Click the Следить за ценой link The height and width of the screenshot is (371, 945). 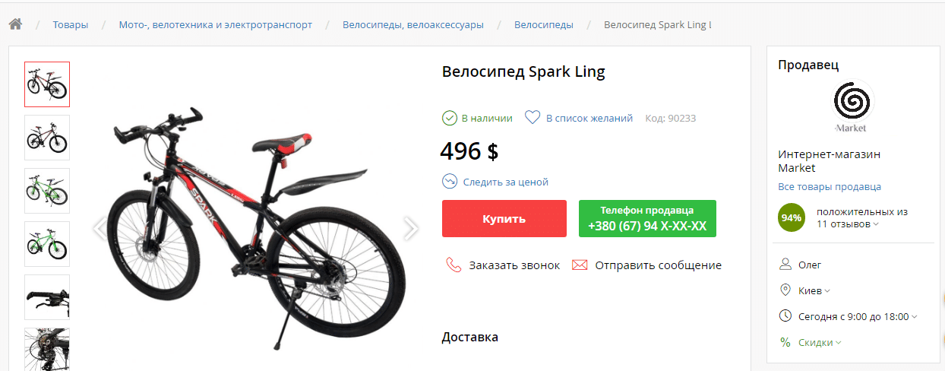coord(505,182)
